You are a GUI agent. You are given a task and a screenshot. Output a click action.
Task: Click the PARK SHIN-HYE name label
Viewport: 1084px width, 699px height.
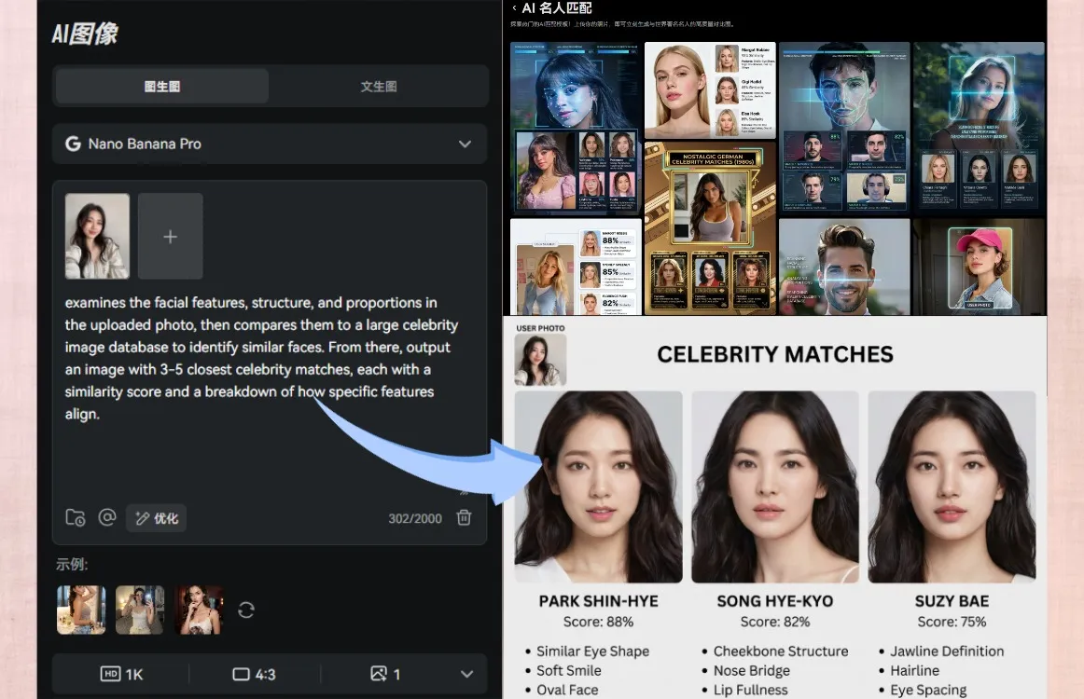point(599,602)
